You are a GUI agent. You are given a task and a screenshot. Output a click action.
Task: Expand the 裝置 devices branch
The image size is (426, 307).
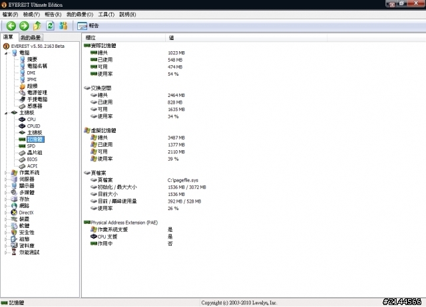coord(6,219)
